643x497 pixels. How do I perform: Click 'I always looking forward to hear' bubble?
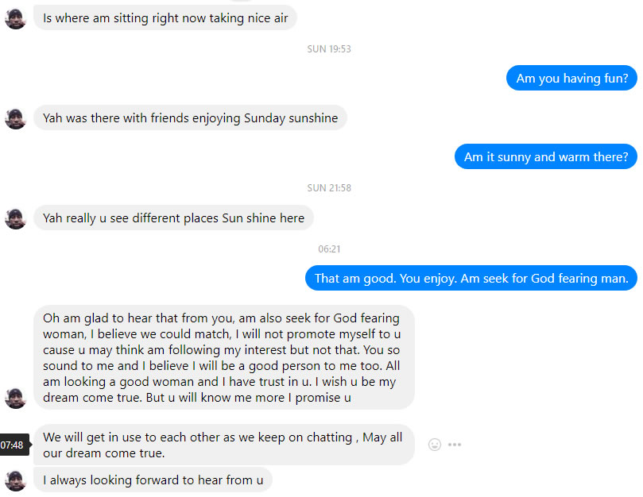pos(153,480)
